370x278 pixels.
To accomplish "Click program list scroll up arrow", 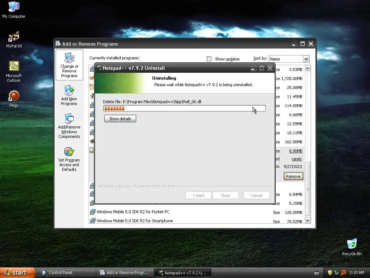I will [x=308, y=68].
